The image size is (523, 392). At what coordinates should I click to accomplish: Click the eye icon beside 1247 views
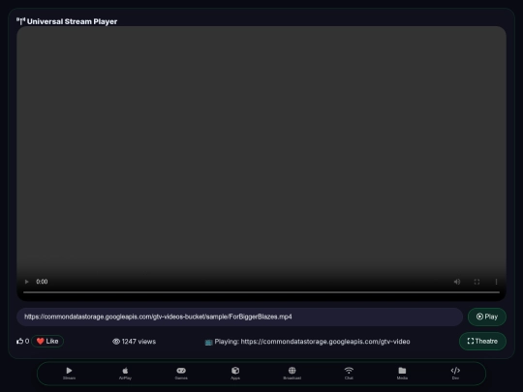(x=116, y=342)
